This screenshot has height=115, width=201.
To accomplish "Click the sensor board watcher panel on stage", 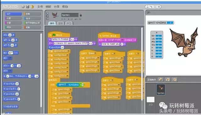I will (157, 45).
